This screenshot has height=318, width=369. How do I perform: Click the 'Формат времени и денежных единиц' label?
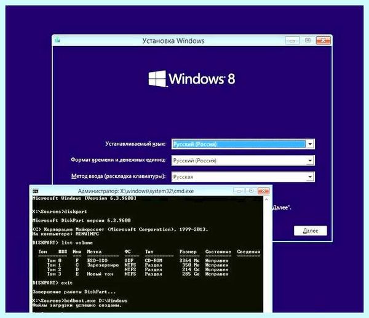pos(118,160)
